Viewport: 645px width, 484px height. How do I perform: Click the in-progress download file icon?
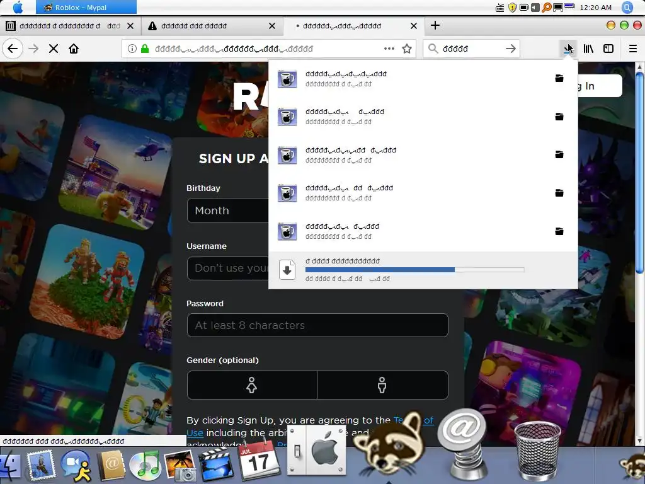(x=287, y=270)
